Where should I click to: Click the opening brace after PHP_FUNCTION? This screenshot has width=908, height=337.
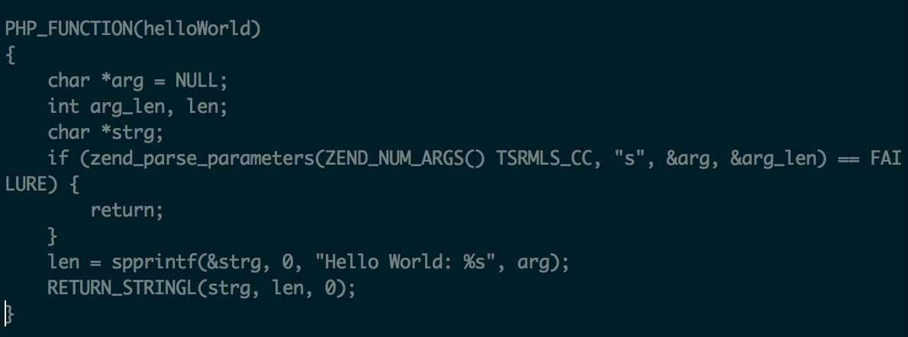click(10, 55)
